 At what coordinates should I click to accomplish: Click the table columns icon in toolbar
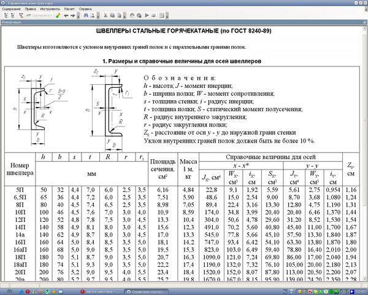pyautogui.click(x=166, y=15)
